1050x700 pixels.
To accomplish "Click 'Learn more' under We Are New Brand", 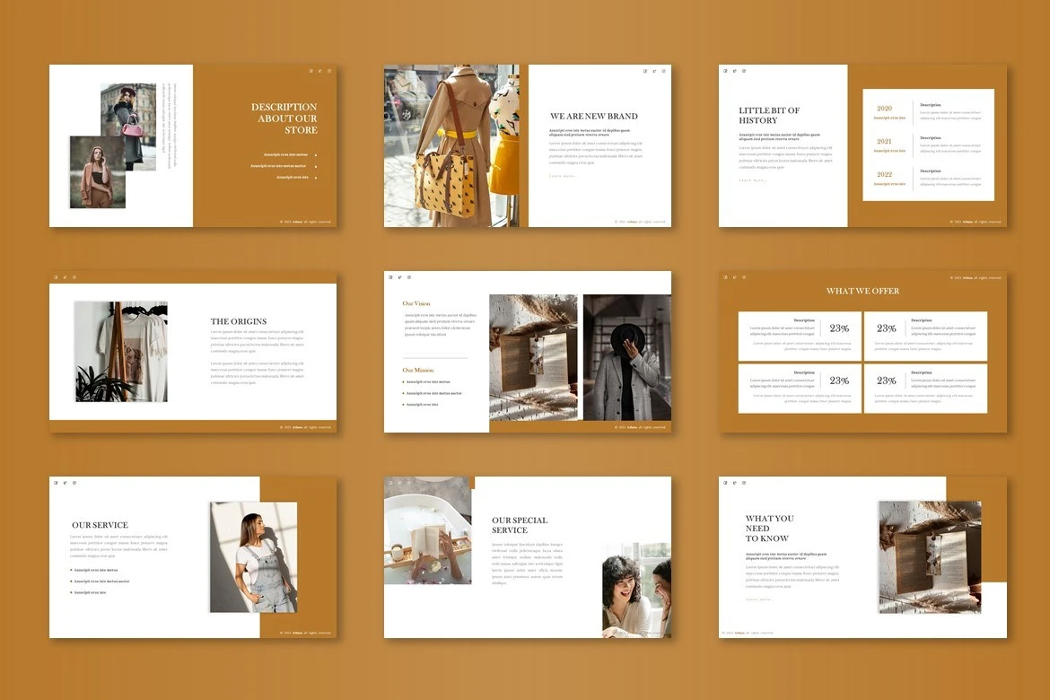I will (563, 176).
